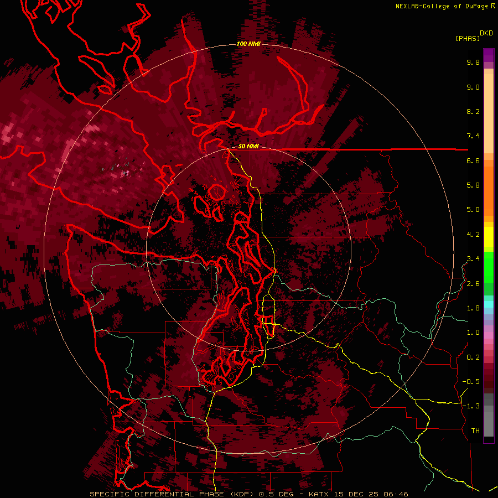Select the 1.0 scale value
The width and height of the screenshot is (498, 498).
pos(473,333)
